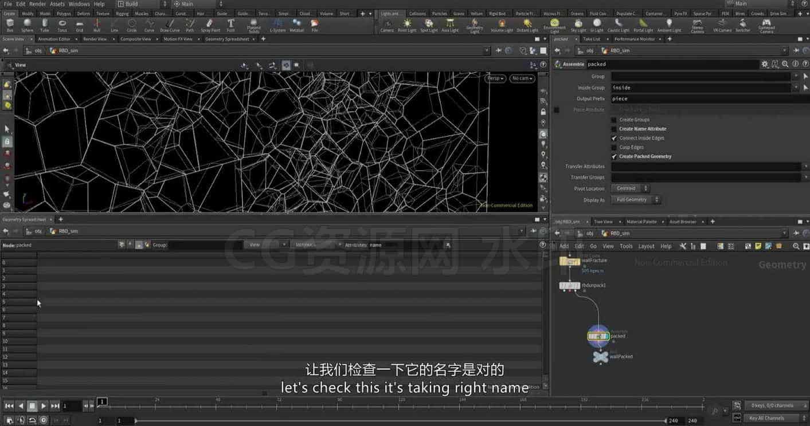Add an Environment Light from the shelf
The width and height of the screenshot is (810, 426).
pyautogui.click(x=554, y=26)
